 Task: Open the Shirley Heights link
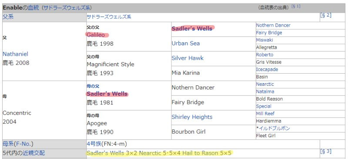coord(192,117)
